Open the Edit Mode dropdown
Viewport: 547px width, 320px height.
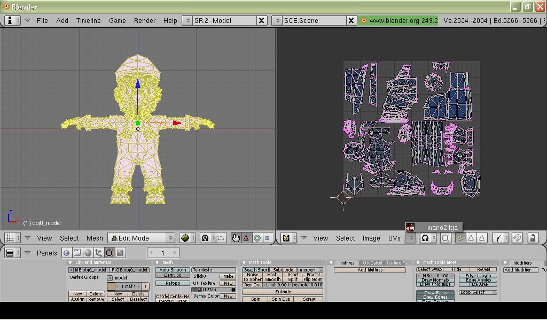142,238
